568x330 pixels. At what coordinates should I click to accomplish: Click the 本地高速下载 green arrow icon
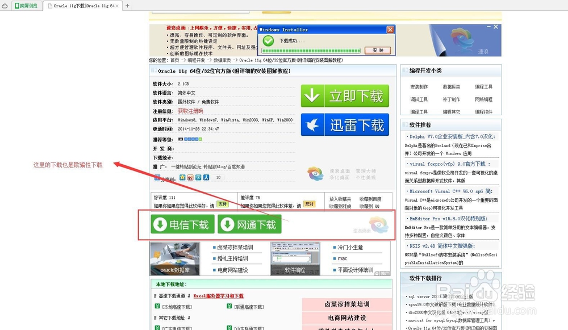pos(157,306)
